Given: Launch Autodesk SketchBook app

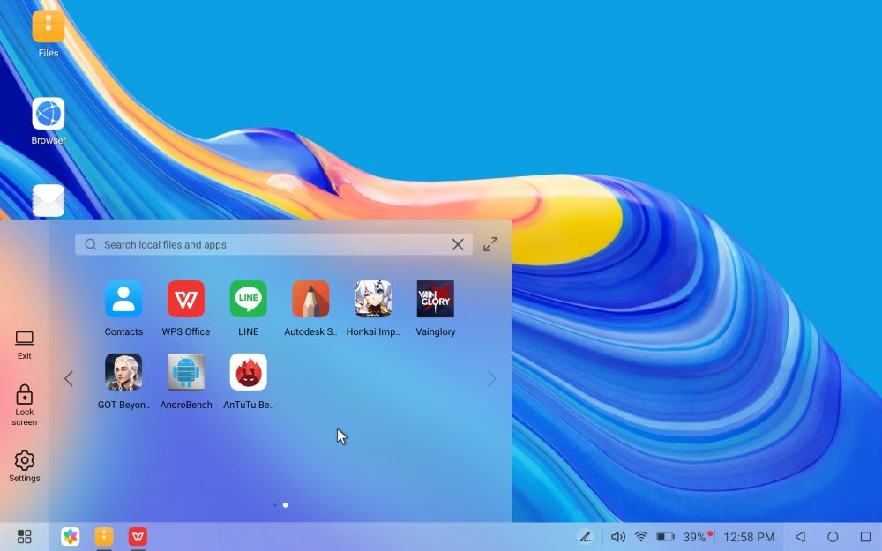Looking at the screenshot, I should coord(310,299).
